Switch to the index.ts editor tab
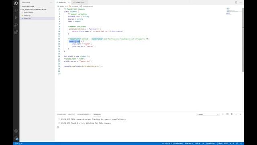This screenshot has height=145, width=257. click(x=62, y=2)
